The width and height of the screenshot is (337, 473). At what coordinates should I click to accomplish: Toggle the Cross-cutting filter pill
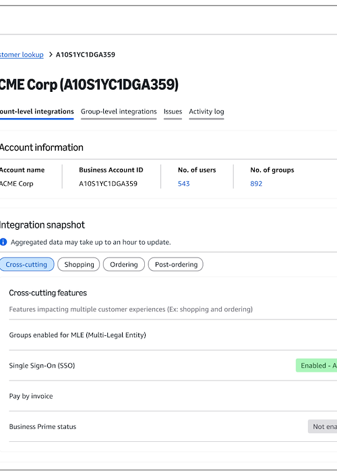(x=27, y=265)
